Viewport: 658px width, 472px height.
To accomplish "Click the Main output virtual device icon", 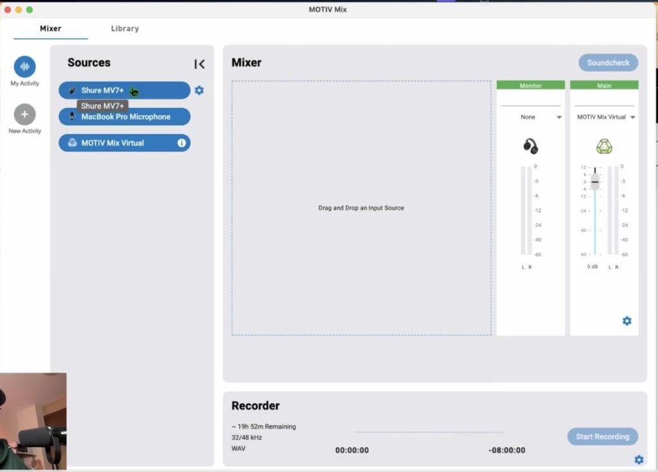I will [x=604, y=147].
